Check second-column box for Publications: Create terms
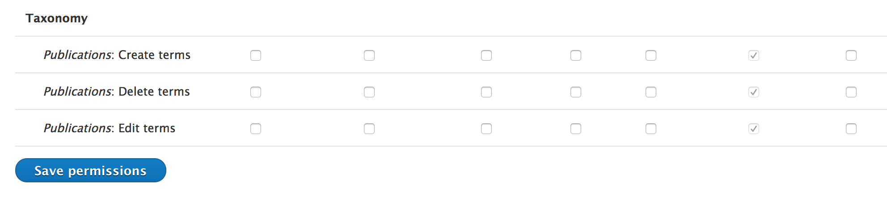Screen dimensions: 887x202 [x=369, y=55]
